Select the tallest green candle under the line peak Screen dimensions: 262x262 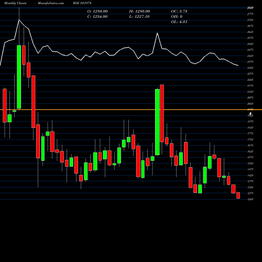[x=19, y=77]
